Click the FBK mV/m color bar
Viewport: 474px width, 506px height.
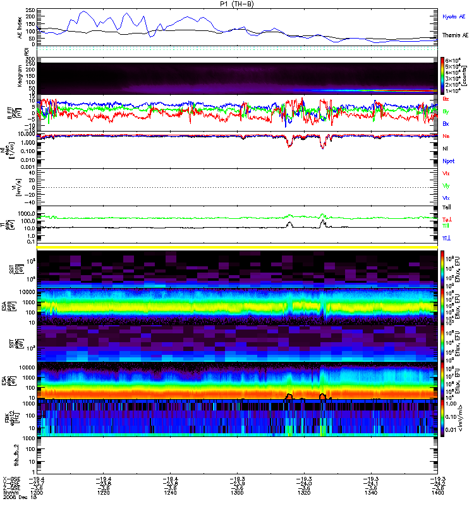[x=442, y=418]
